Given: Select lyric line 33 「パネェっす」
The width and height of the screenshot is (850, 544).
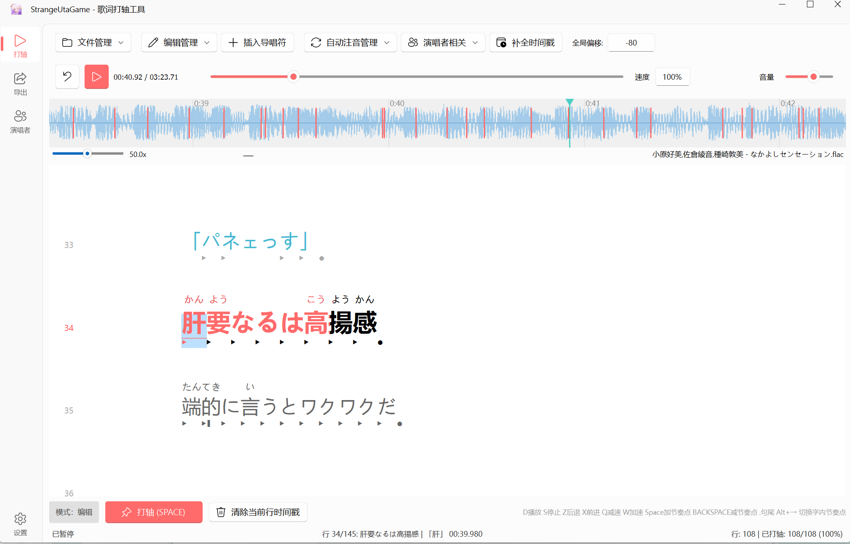Looking at the screenshot, I should (251, 242).
